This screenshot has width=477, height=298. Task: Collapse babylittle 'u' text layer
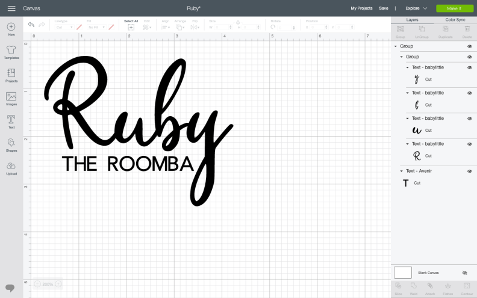click(407, 118)
